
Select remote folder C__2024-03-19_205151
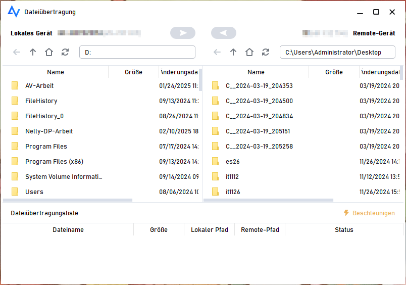(x=301, y=131)
